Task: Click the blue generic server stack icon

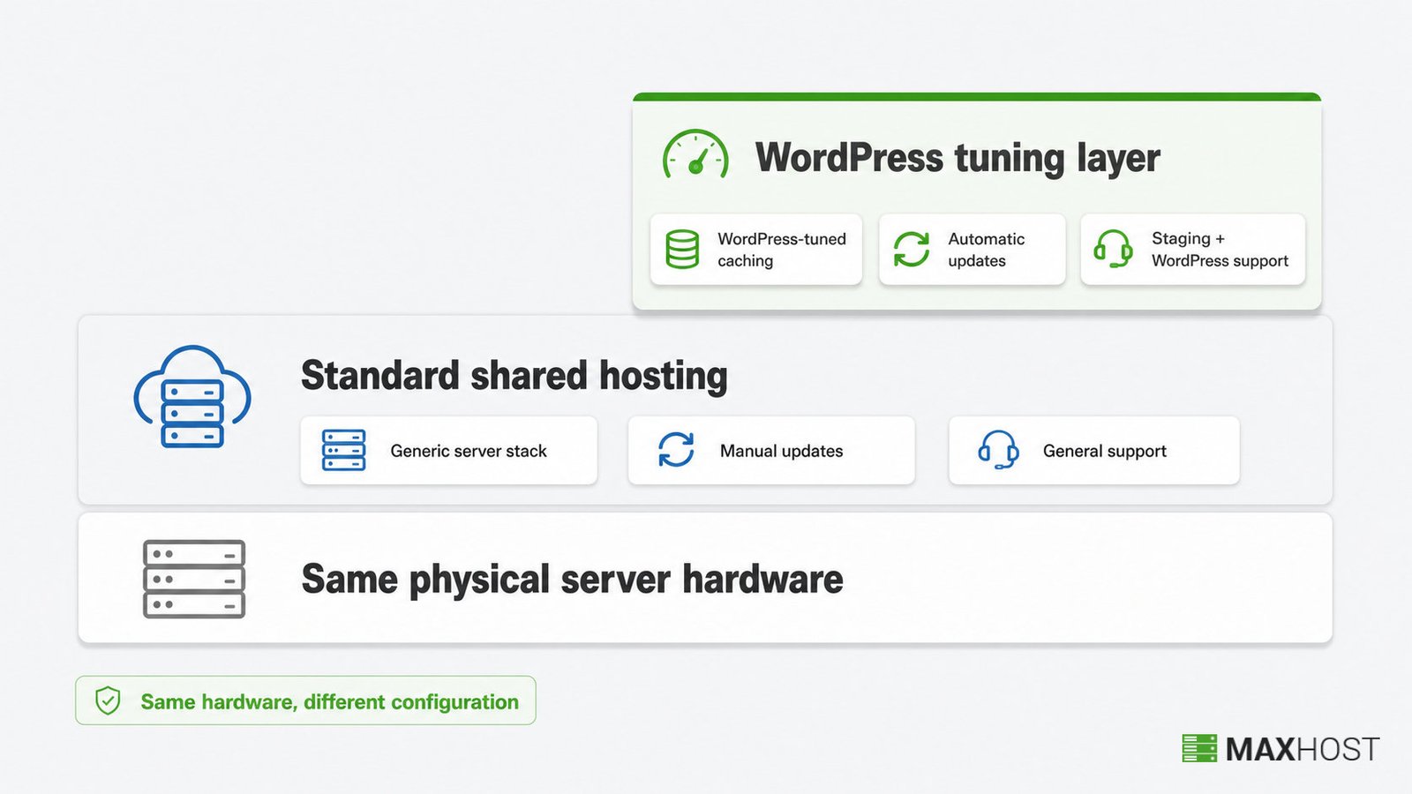Action: coord(344,450)
